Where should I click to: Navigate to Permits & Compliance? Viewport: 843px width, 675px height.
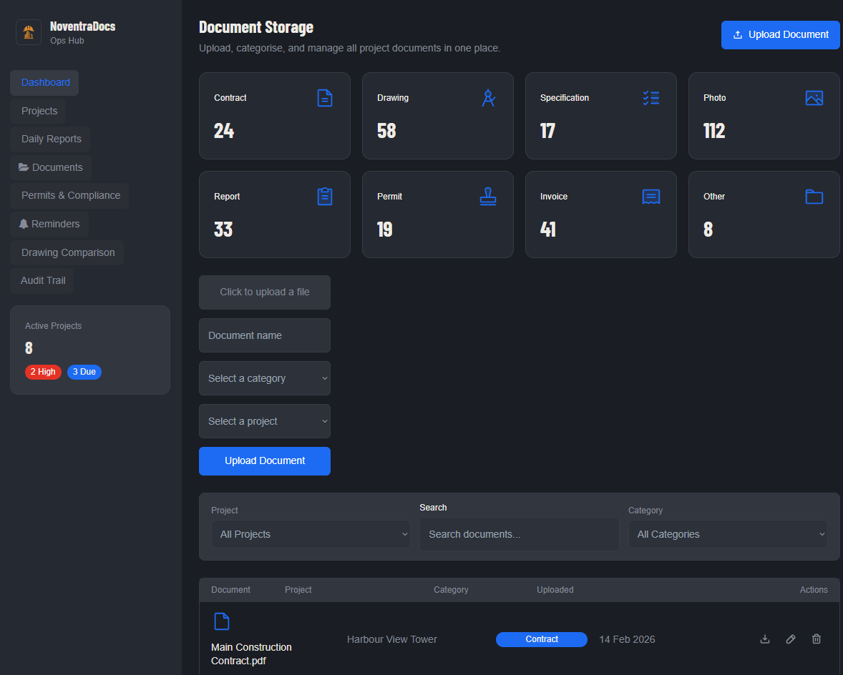[70, 195]
